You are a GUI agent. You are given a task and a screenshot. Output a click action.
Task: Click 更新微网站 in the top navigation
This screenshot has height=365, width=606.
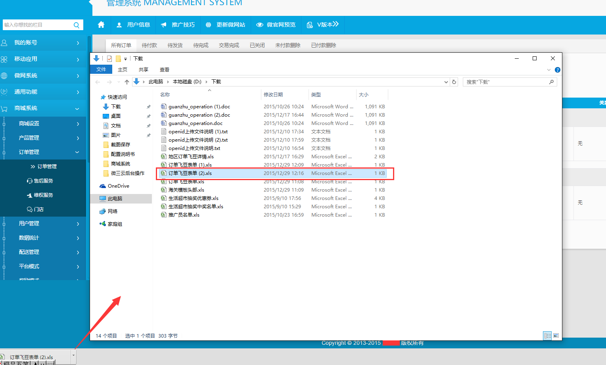coord(230,25)
